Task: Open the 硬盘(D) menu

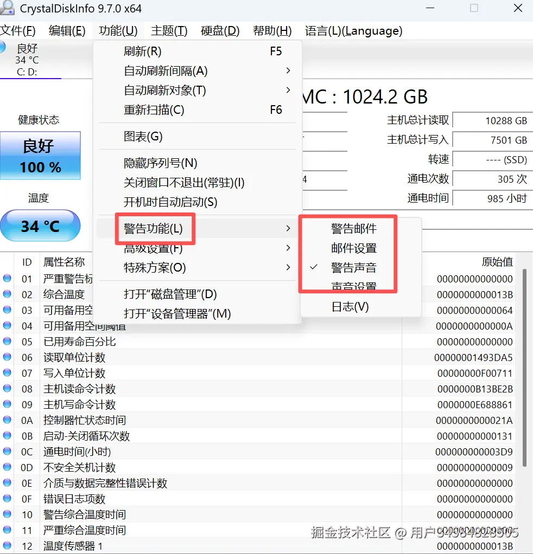Action: tap(220, 31)
